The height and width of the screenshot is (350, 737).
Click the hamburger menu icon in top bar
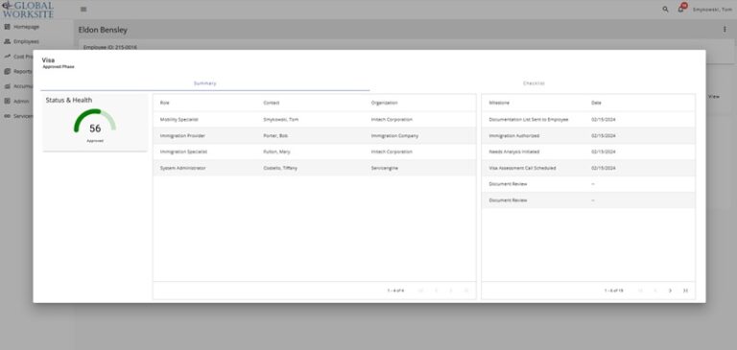coord(83,9)
